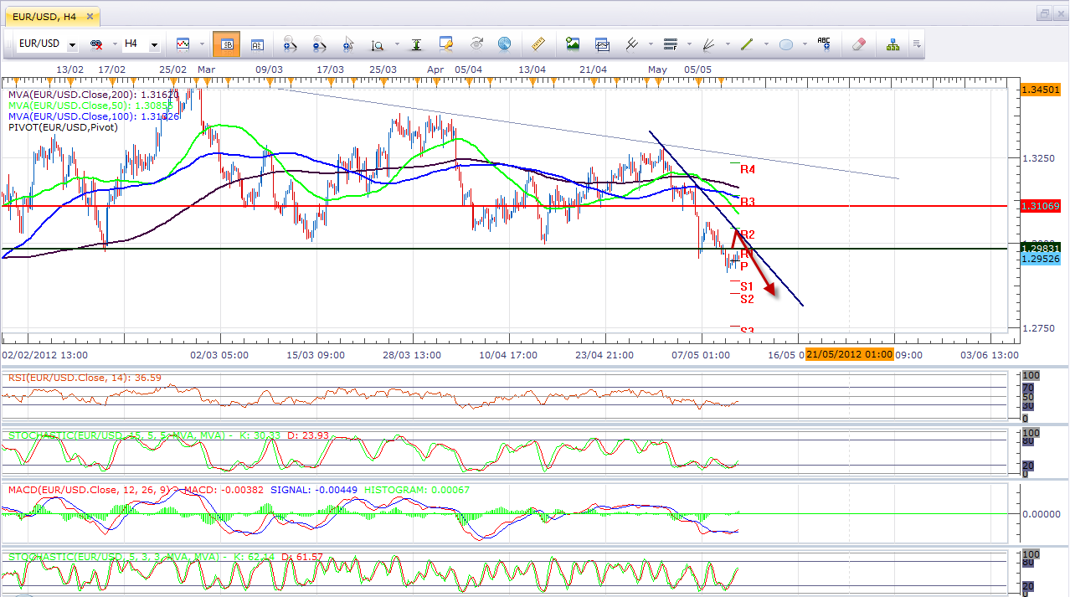Viewport: 1070px width, 597px height.
Task: Click the green hierarchy tree icon
Action: [x=893, y=44]
